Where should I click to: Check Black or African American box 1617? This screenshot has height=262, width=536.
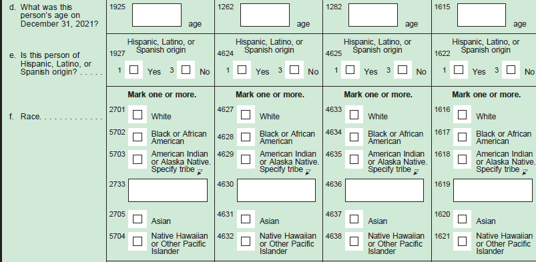tap(462, 137)
